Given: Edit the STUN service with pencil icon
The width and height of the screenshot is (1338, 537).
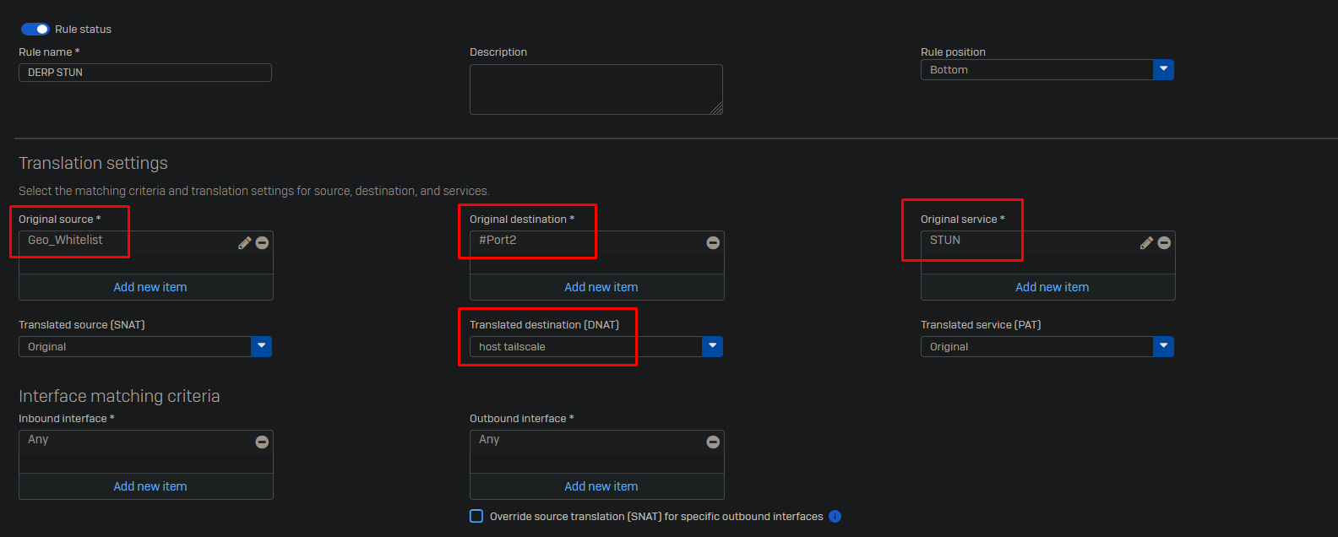Looking at the screenshot, I should [1146, 243].
